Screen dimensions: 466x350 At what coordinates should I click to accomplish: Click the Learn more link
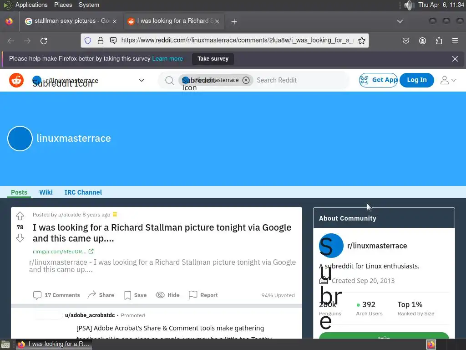[x=167, y=59]
